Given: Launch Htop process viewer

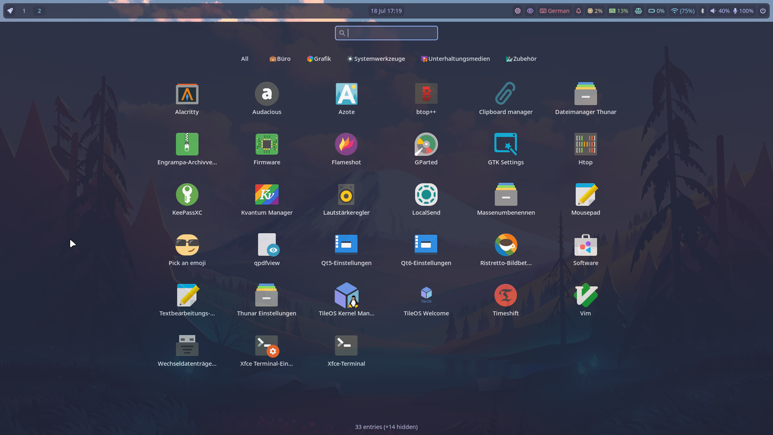Looking at the screenshot, I should 586,149.
